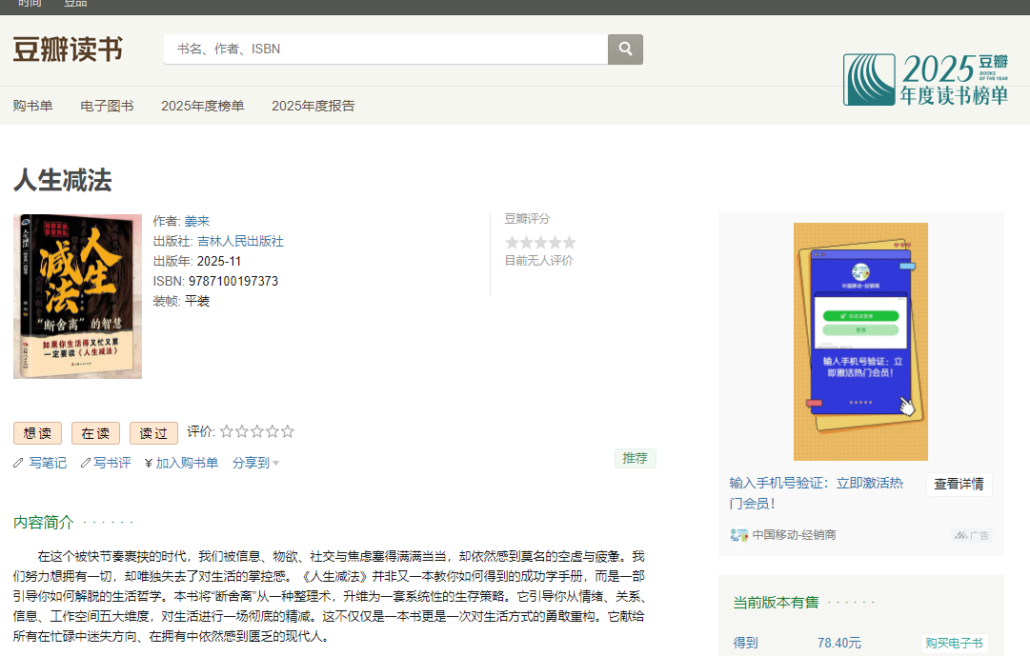Focus the 书名、作者、ISBN search field
1030x656 pixels.
click(x=386, y=49)
